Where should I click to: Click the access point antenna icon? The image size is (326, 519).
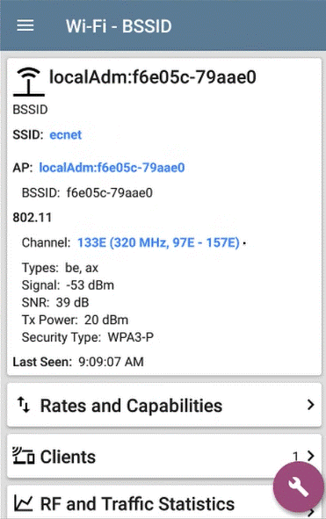(x=29, y=82)
